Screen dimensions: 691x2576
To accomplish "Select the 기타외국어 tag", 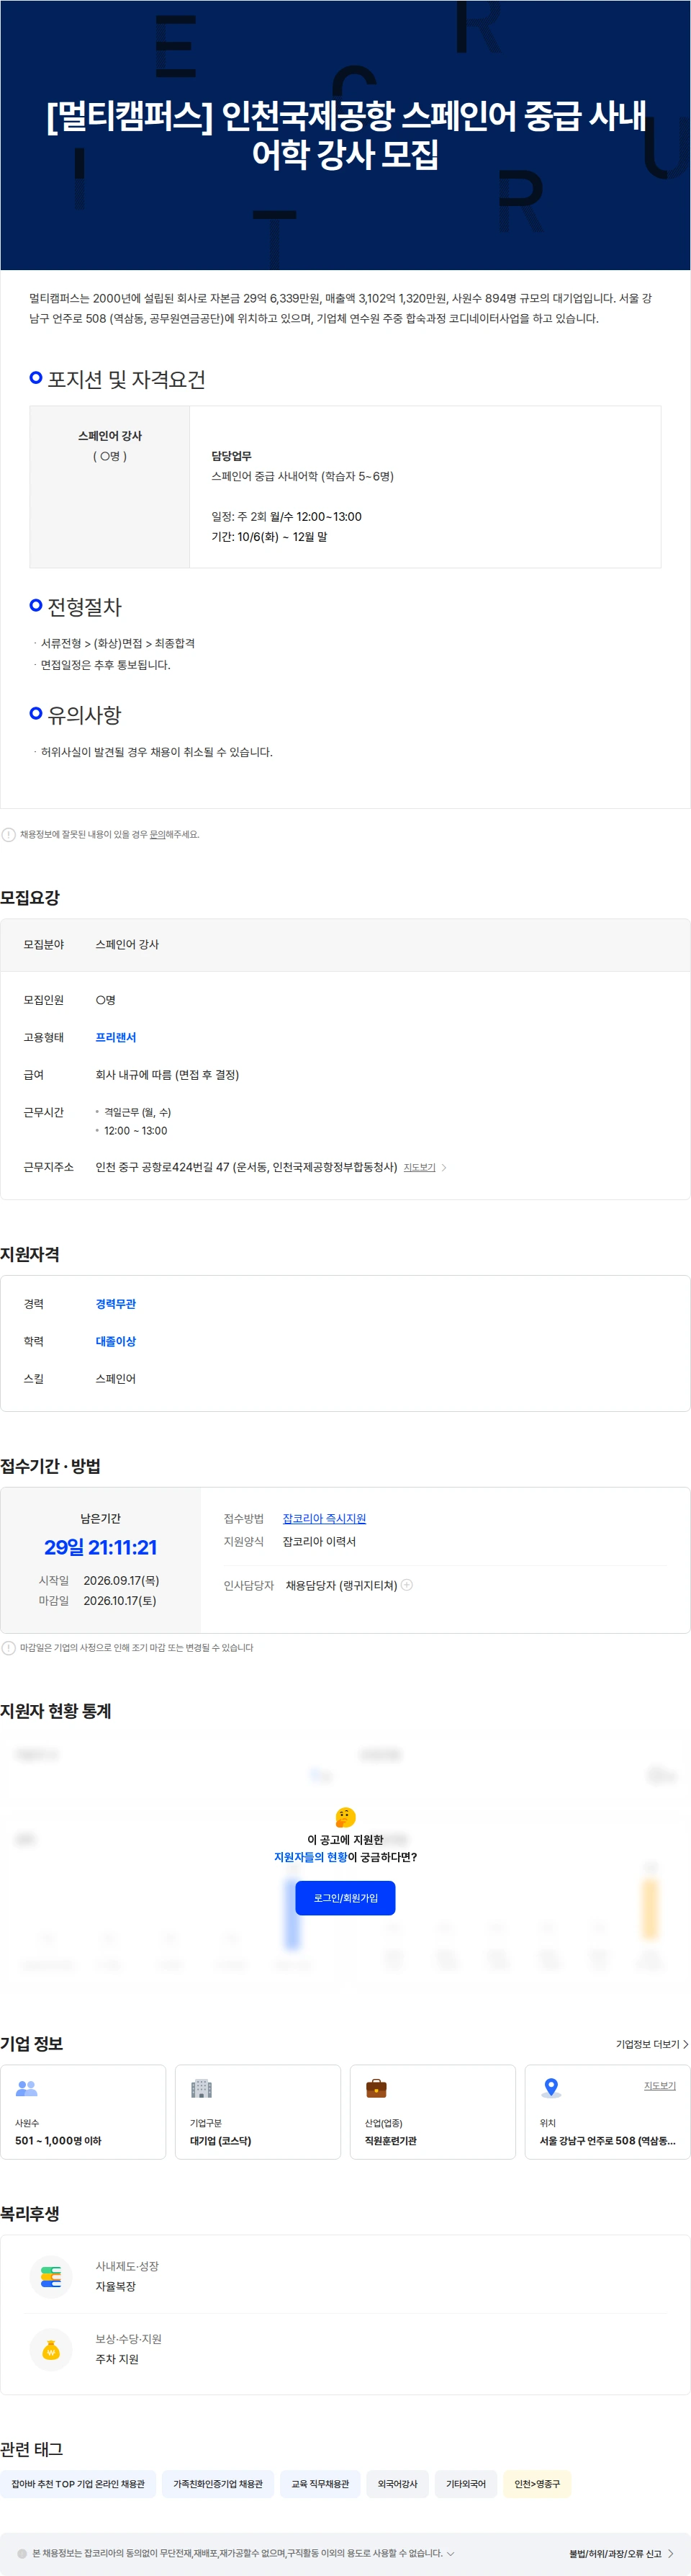I will click(465, 2483).
